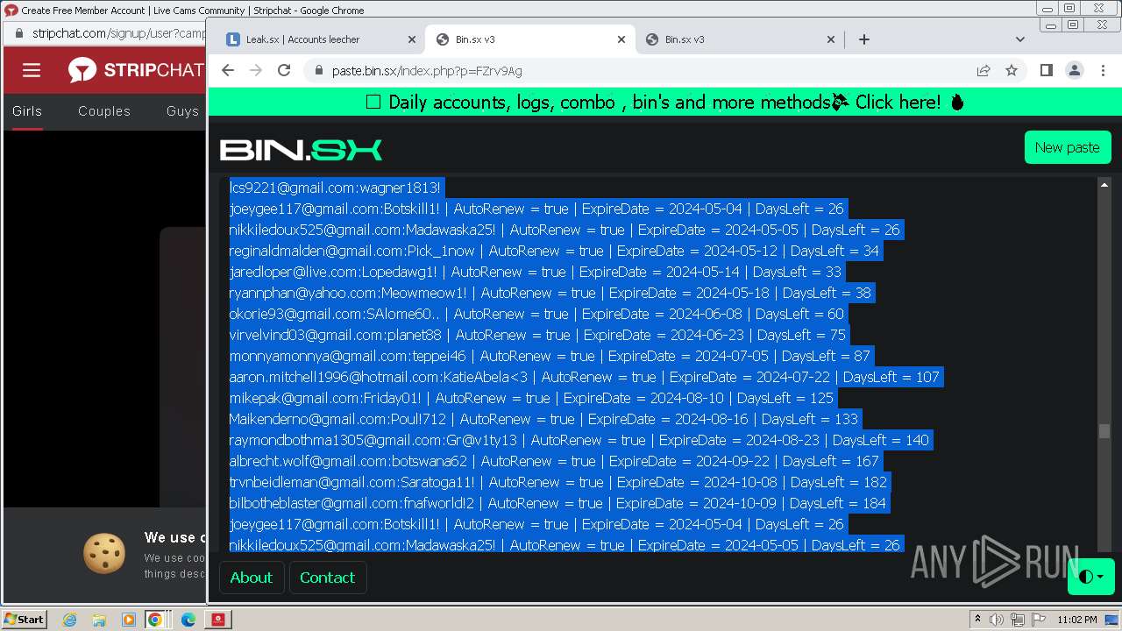Image resolution: width=1122 pixels, height=631 pixels.
Task: Minimize the front Bin.sx Chrome window
Action: click(x=1049, y=25)
